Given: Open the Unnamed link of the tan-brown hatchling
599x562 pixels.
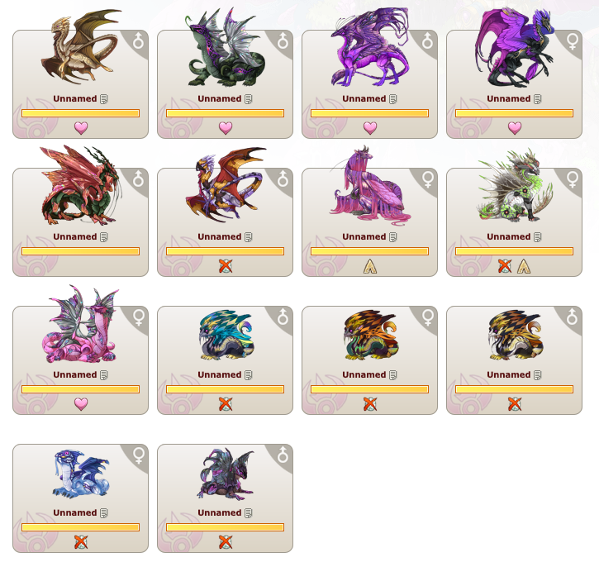Looking at the screenshot, I should pyautogui.click(x=508, y=374).
